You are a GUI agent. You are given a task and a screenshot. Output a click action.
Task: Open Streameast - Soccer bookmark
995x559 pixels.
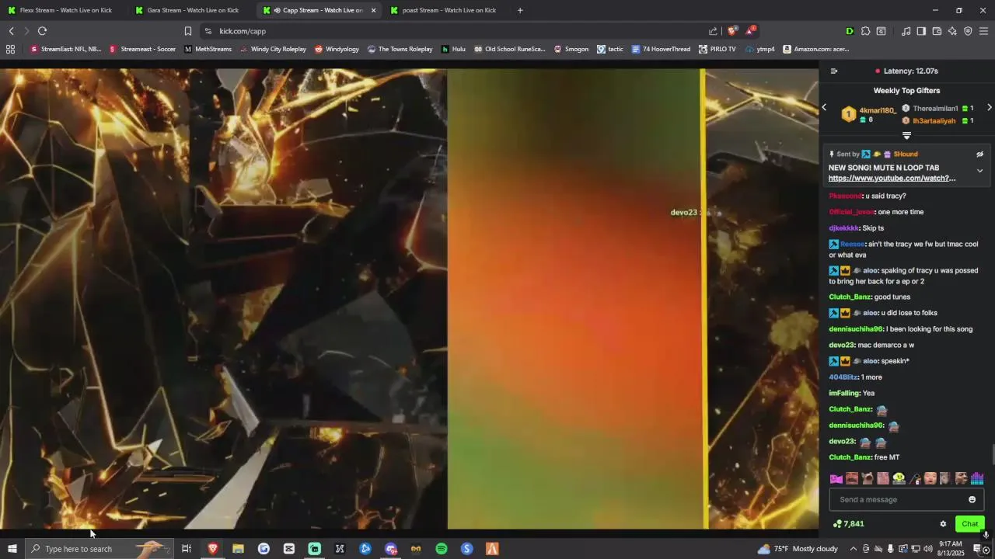(142, 49)
